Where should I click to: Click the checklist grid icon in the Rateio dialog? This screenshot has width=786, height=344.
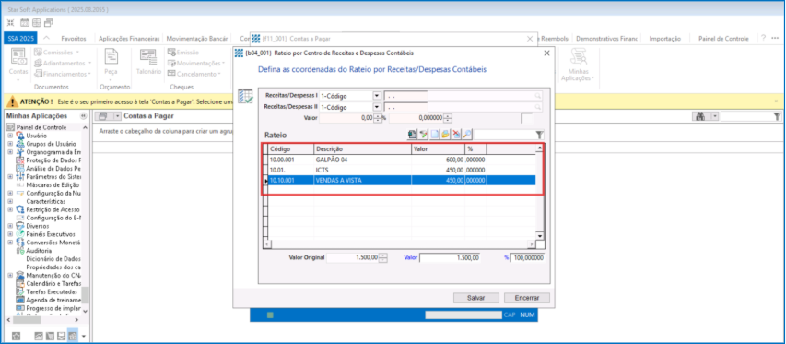pos(246,96)
